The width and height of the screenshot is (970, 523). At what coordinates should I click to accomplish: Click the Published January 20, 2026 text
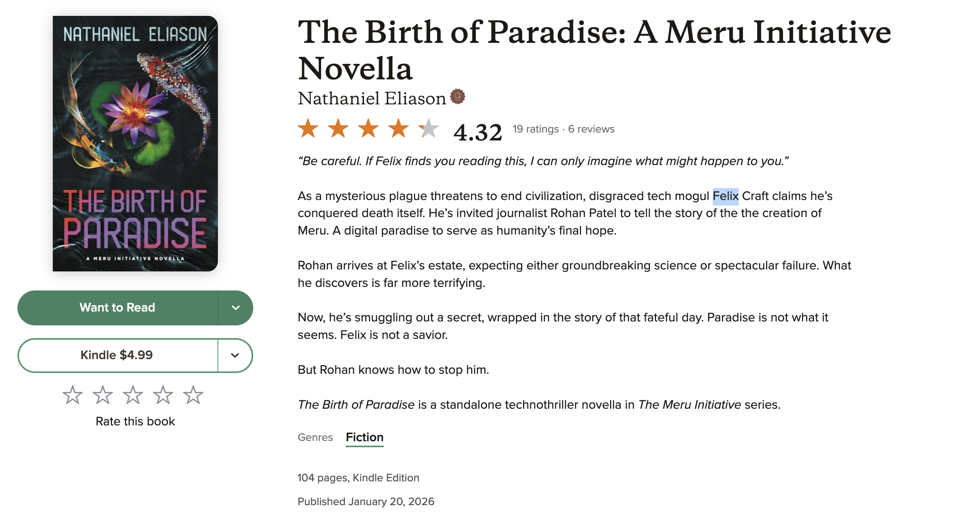click(x=366, y=502)
